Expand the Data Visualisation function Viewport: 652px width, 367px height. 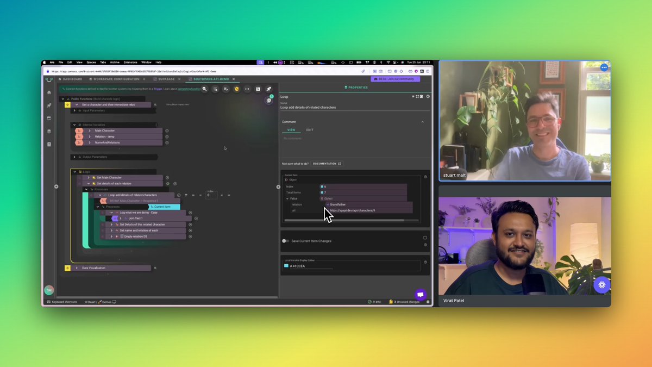tap(77, 268)
